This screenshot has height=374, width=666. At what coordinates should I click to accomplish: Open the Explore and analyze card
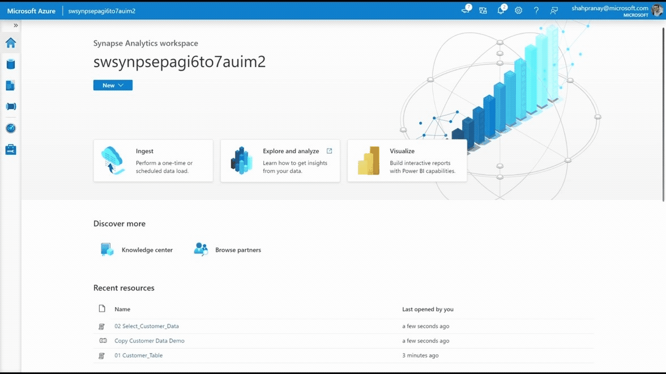click(280, 160)
